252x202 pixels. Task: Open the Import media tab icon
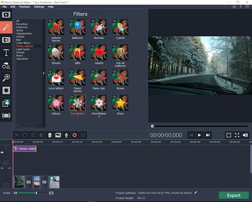click(x=6, y=15)
